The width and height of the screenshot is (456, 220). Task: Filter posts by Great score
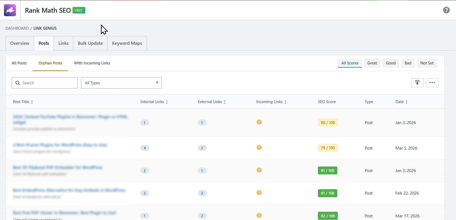[x=372, y=63]
